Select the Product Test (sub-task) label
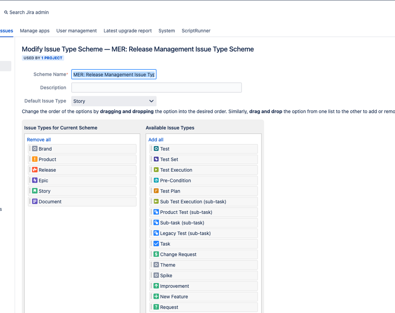The width and height of the screenshot is (395, 313). [x=186, y=212]
